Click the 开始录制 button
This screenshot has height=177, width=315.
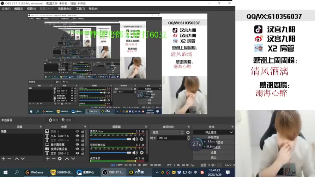coord(214,137)
